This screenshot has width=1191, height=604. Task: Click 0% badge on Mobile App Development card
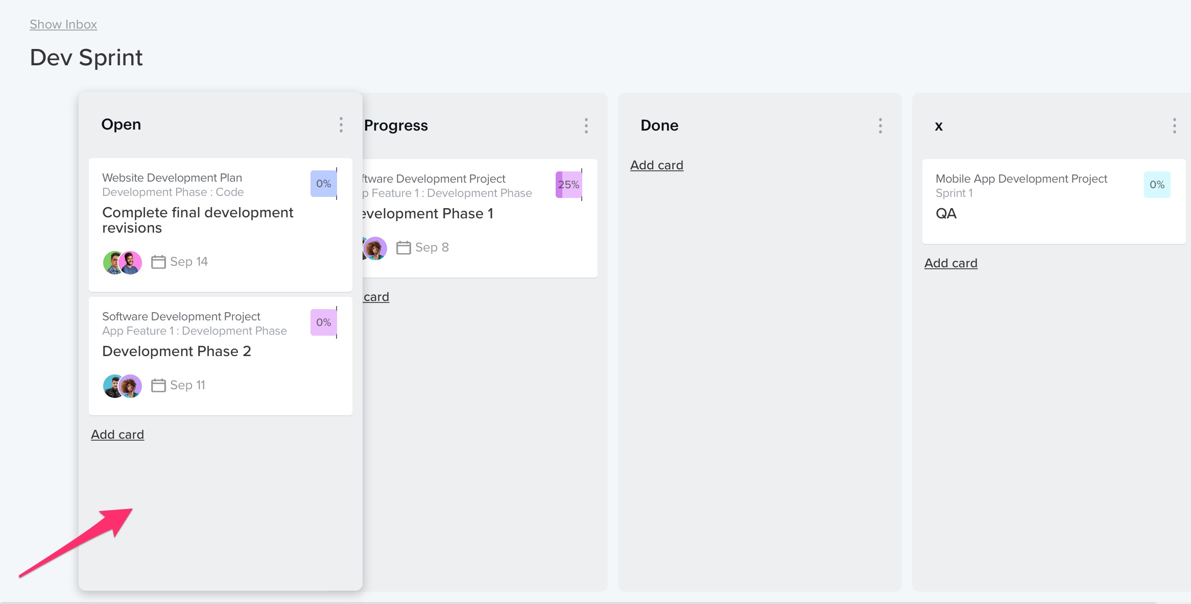pos(1157,185)
